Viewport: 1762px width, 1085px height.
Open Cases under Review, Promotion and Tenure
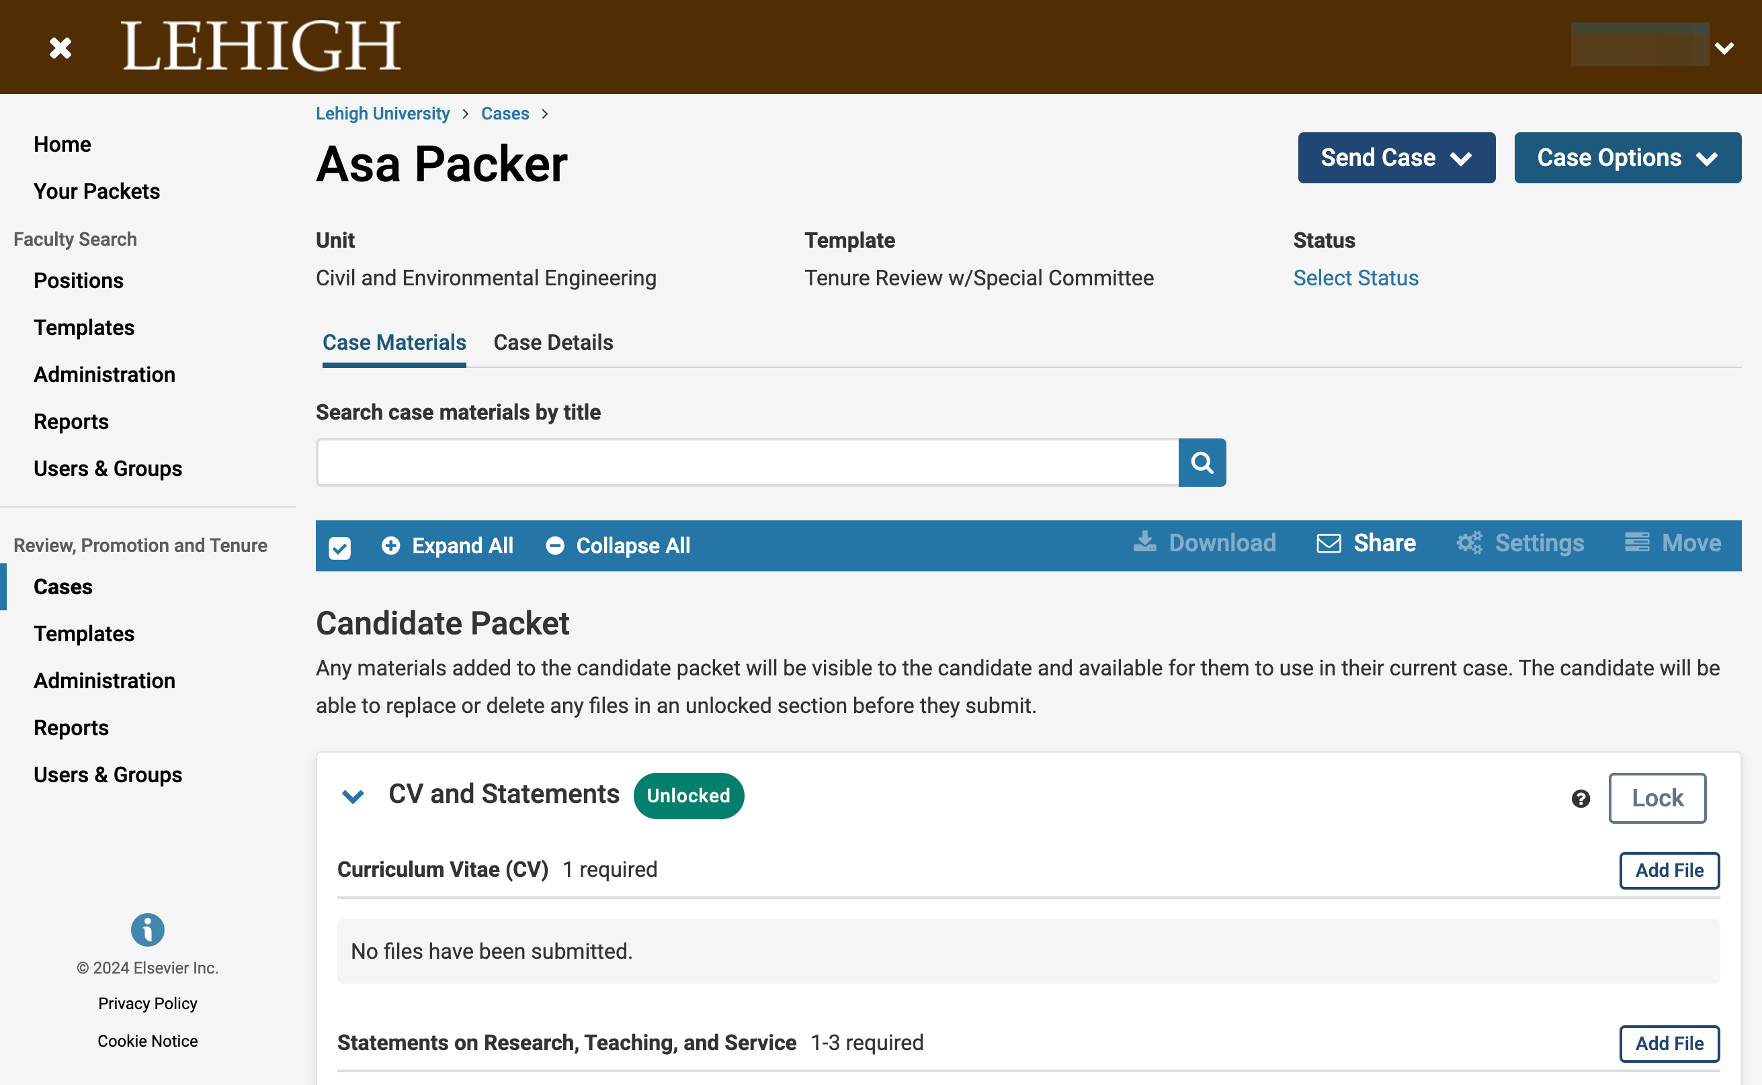pos(63,587)
